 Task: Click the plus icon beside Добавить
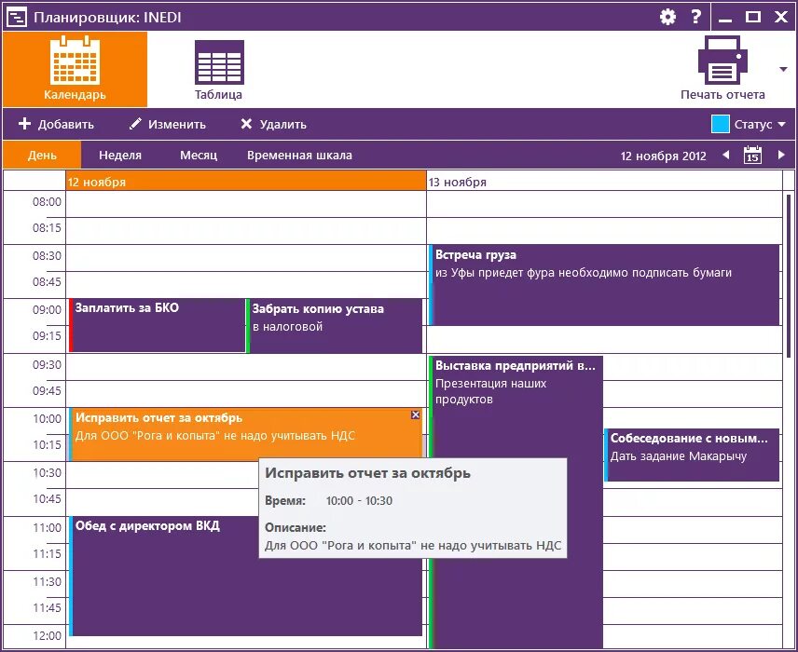point(24,124)
